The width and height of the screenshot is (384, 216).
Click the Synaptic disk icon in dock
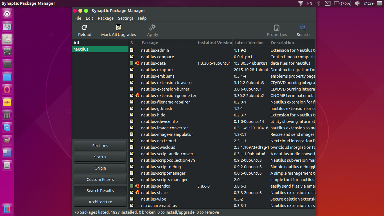(7, 39)
